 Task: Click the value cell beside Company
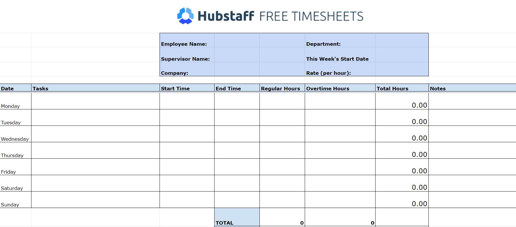[237, 69]
